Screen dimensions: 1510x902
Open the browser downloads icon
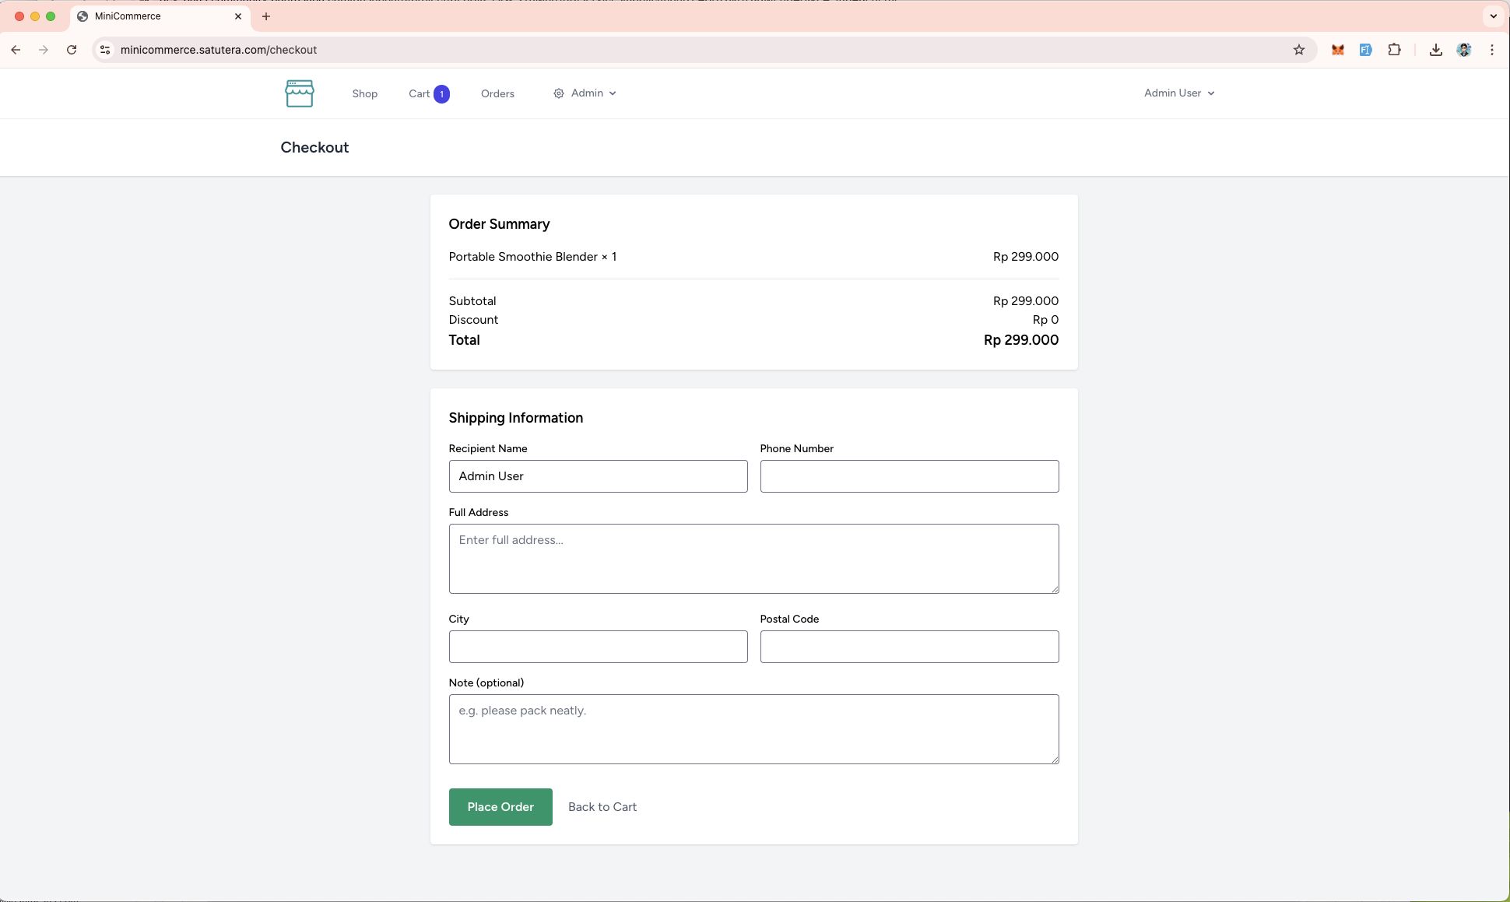[x=1435, y=50]
